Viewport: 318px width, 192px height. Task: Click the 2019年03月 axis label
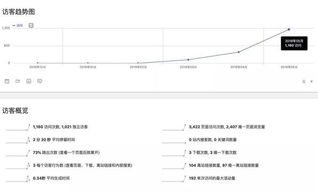pyautogui.click(x=189, y=67)
